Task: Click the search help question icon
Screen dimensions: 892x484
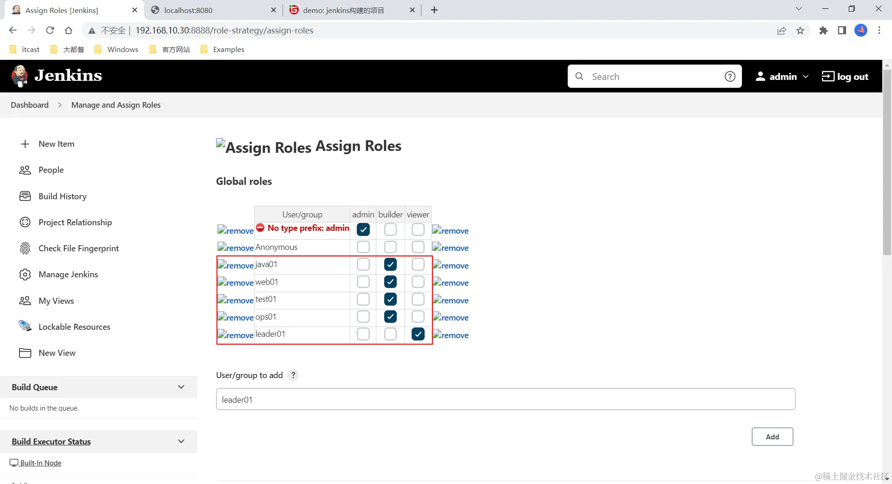Action: coord(730,76)
